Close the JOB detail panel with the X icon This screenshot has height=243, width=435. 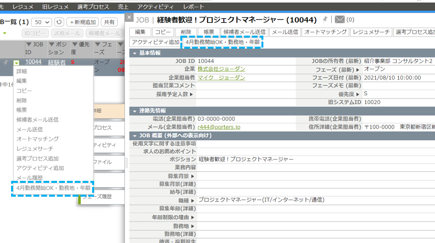[129, 17]
